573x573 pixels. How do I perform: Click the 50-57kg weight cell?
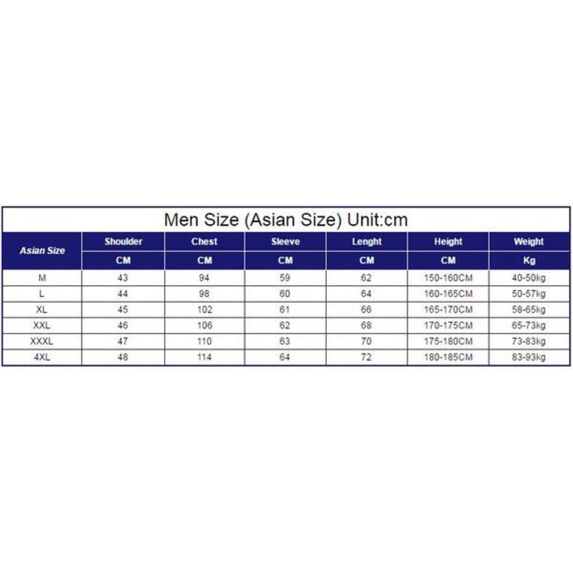click(529, 294)
